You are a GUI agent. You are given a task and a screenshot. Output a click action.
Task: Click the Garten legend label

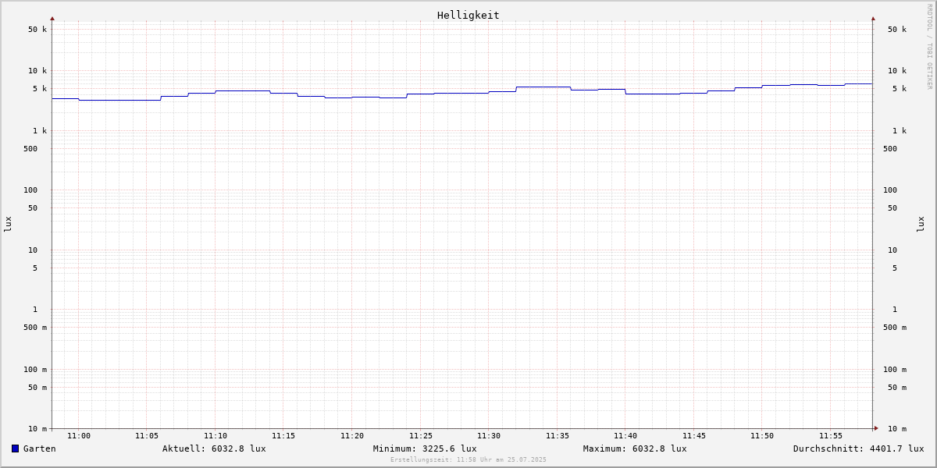40,448
